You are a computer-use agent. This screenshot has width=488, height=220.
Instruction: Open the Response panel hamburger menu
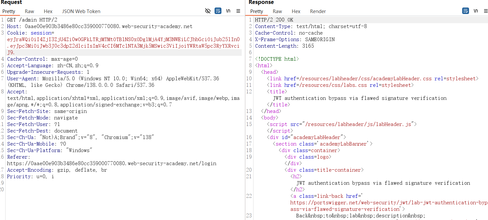point(486,11)
